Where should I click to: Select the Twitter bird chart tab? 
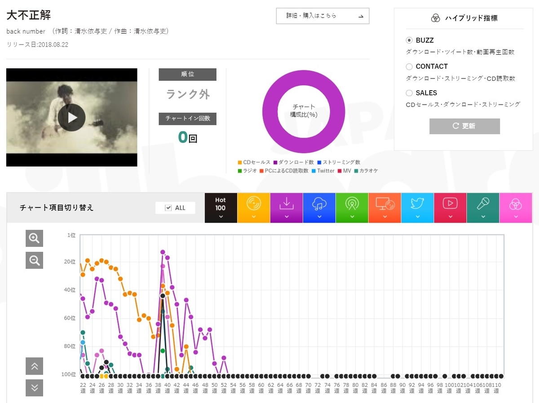click(417, 208)
